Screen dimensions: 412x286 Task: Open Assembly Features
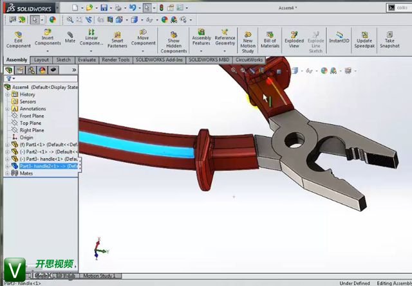(201, 37)
